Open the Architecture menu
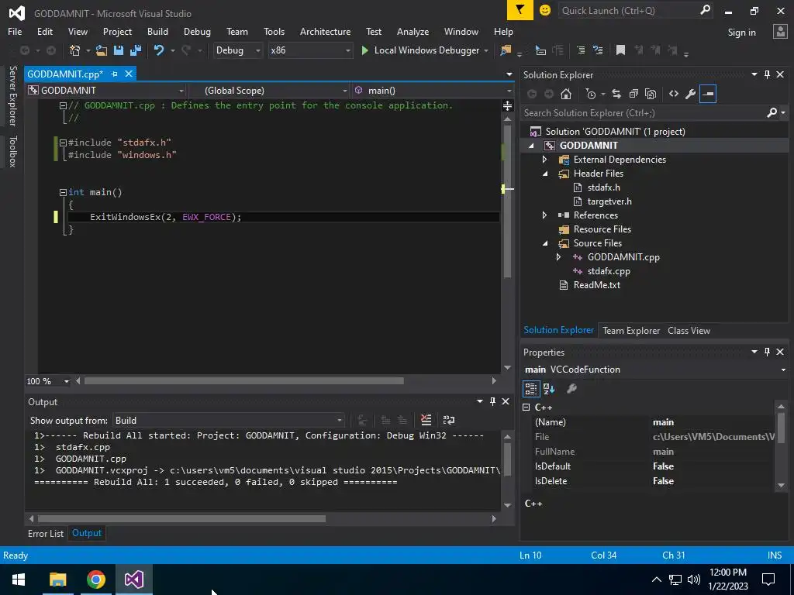 (325, 31)
